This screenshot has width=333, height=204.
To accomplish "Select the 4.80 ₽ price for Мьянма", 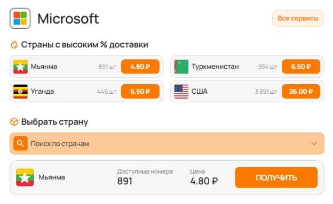I will coord(140,67).
